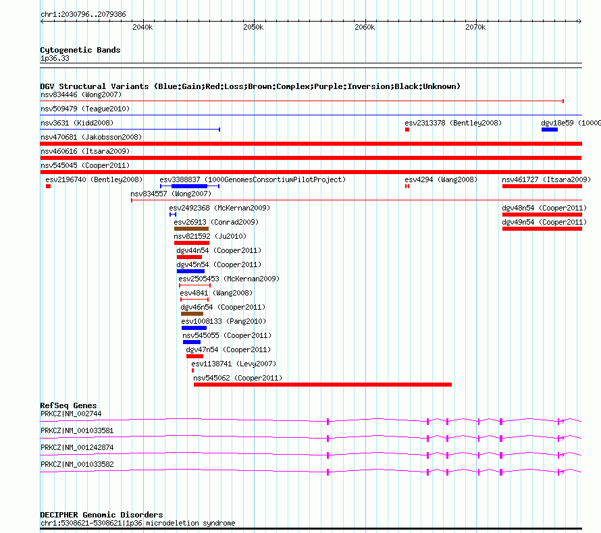Click the nsv834557 (Wong2007) label
The height and width of the screenshot is (533, 601).
[171, 194]
